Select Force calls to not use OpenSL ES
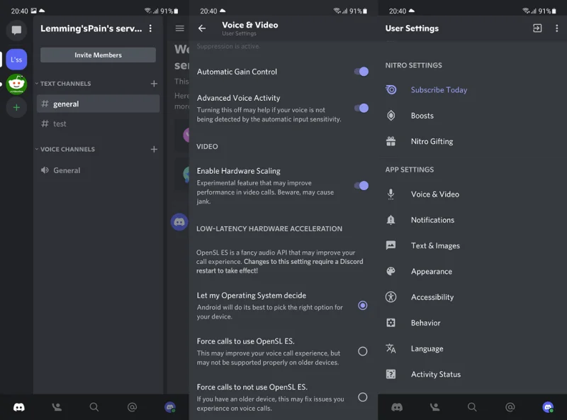Image resolution: width=567 pixels, height=420 pixels. (363, 397)
